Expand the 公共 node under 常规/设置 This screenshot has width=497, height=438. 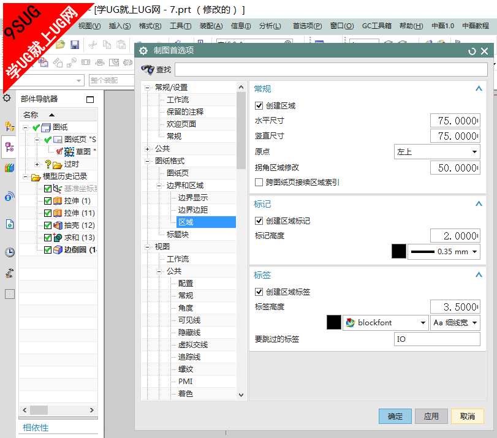pyautogui.click(x=147, y=149)
